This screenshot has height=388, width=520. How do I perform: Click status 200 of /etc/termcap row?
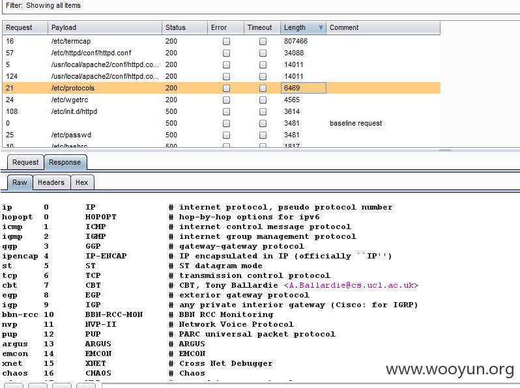click(171, 42)
